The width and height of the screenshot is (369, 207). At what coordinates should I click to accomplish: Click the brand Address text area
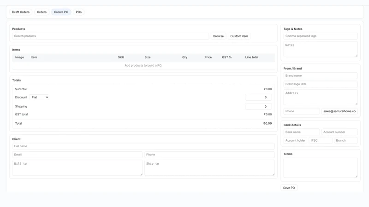pyautogui.click(x=321, y=97)
